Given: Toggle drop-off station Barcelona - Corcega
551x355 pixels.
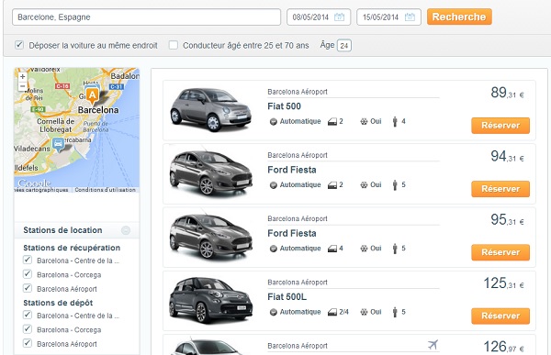Looking at the screenshot, I should click(28, 329).
